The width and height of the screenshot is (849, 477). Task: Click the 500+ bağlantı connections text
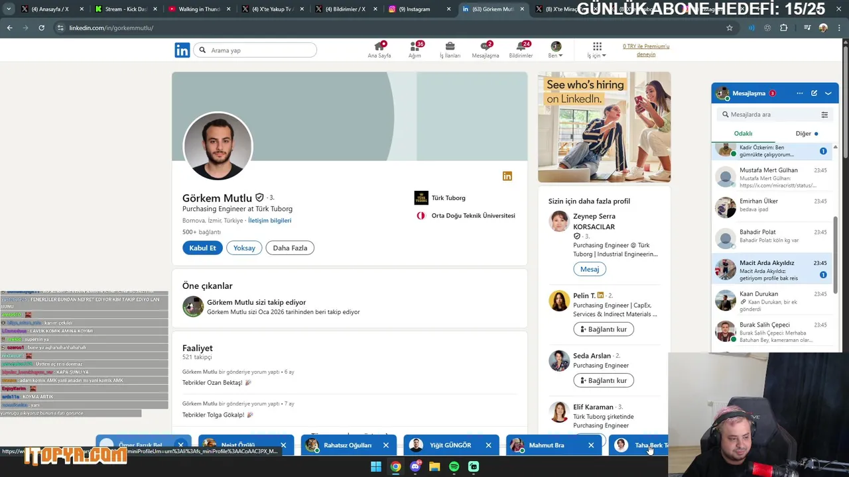(202, 233)
